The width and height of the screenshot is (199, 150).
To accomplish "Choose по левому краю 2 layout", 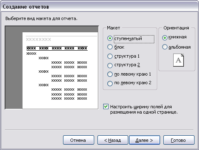I will pyautogui.click(x=110, y=83).
